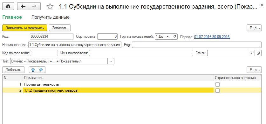Screen dimensions: 266x124
Task: Click the N column header
Action: 13,78
